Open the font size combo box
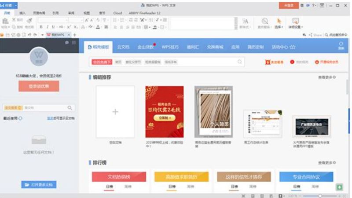 pyautogui.click(x=76, y=20)
